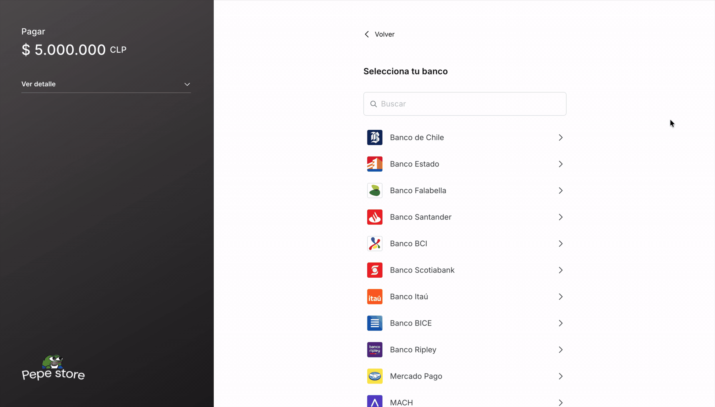Click the Banco Itaú orange logo
Image resolution: width=715 pixels, height=407 pixels.
click(x=375, y=297)
